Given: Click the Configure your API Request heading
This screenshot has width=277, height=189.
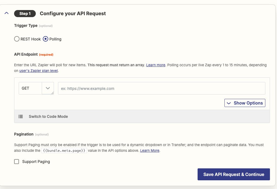Looking at the screenshot, I should click(x=73, y=14).
